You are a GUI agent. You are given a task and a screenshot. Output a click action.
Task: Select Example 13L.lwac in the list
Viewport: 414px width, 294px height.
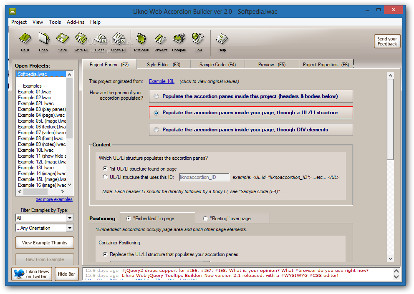41,168
